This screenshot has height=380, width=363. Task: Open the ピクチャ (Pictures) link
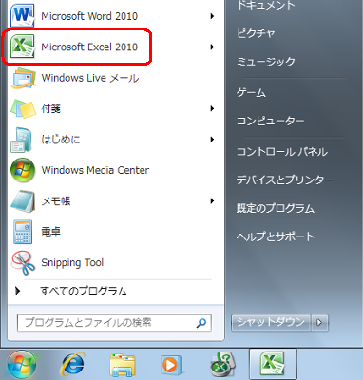coord(256,33)
